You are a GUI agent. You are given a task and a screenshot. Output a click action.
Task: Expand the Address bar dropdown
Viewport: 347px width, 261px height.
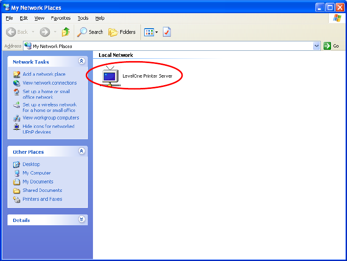(x=316, y=46)
